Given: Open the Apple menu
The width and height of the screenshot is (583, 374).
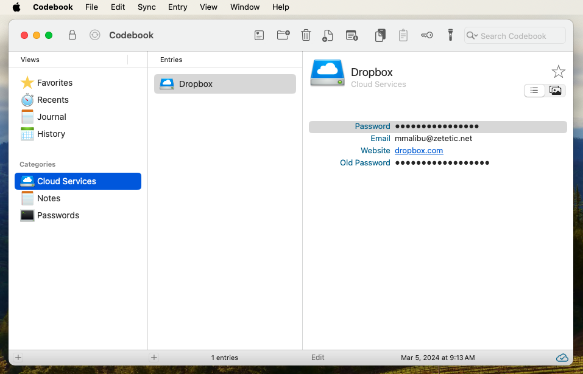Looking at the screenshot, I should (16, 7).
